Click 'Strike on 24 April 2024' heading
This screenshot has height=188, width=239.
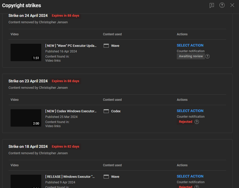coord(28,15)
